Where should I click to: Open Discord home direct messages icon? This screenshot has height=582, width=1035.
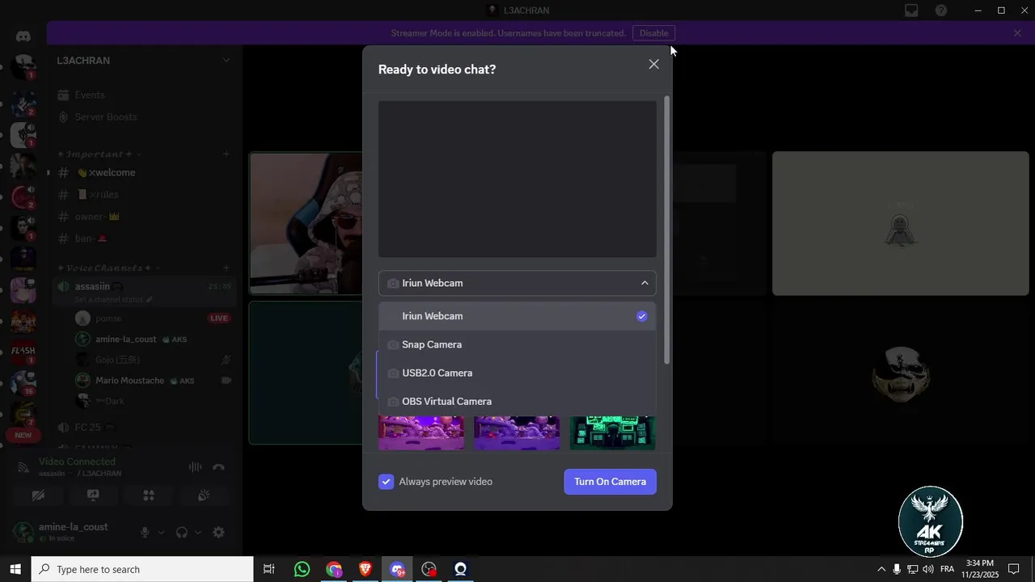tap(23, 36)
